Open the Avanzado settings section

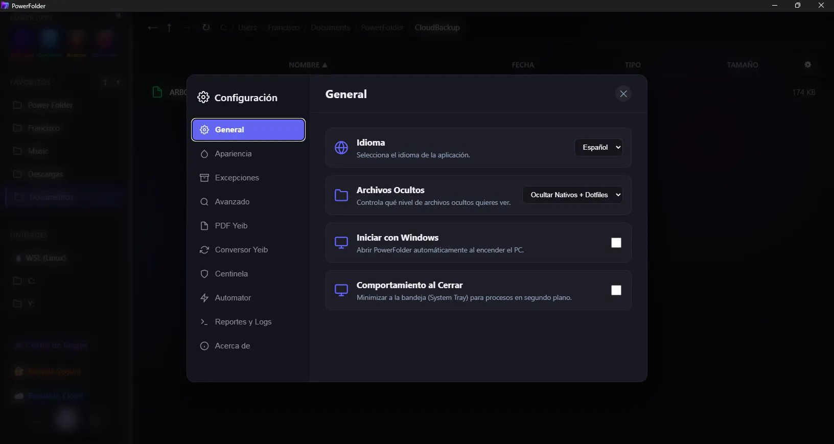(x=248, y=202)
